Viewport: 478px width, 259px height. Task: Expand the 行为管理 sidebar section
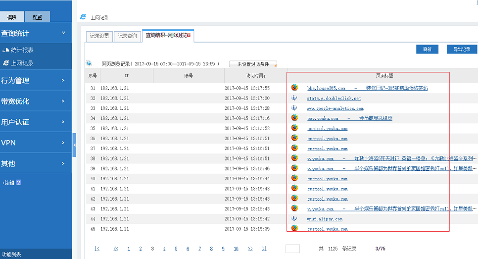coord(63,80)
